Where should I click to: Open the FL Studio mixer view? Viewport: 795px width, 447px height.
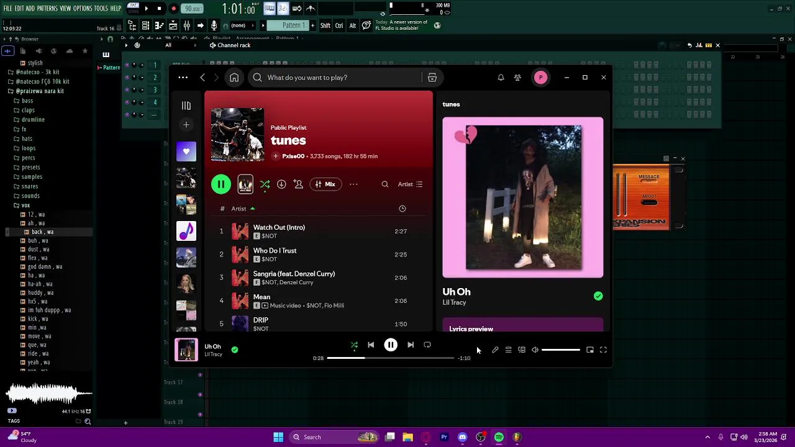tap(186, 25)
